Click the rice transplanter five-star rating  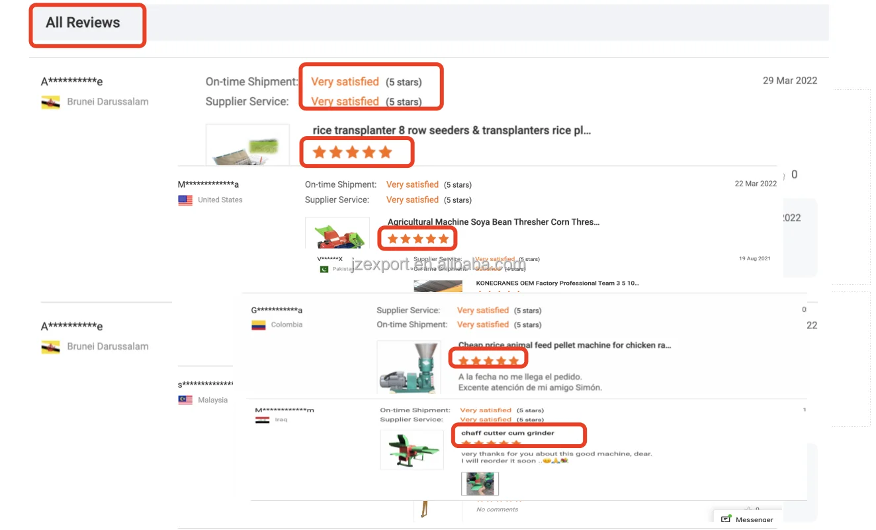point(353,153)
